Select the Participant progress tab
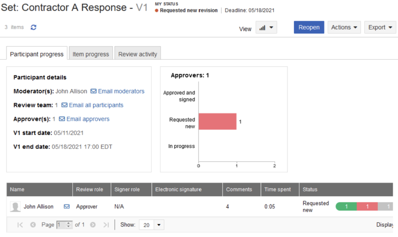 [36, 54]
